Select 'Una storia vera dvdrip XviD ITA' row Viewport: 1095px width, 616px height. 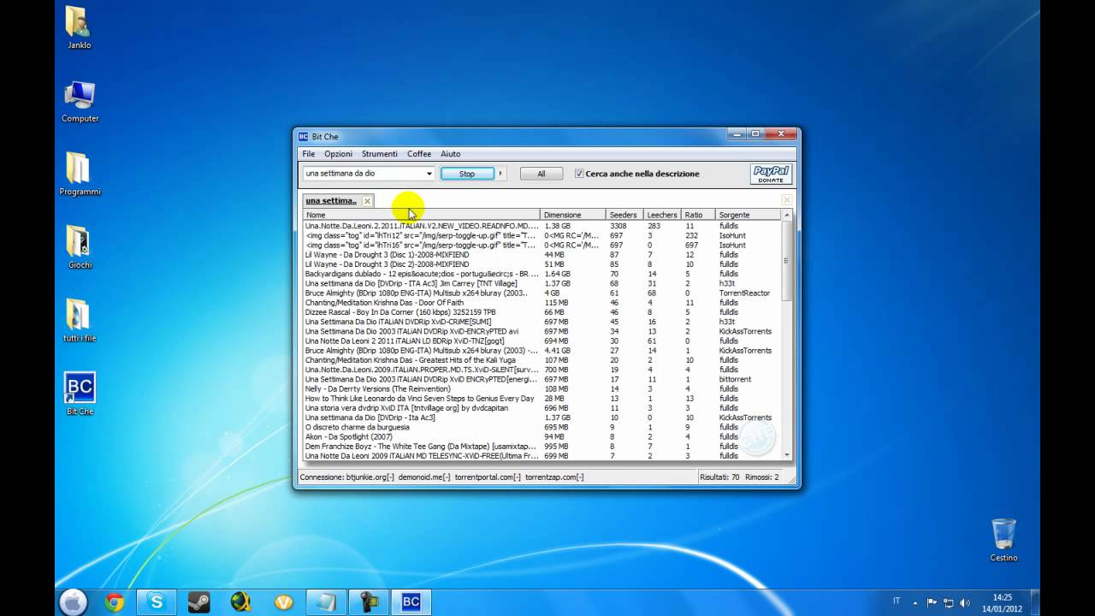coord(543,408)
